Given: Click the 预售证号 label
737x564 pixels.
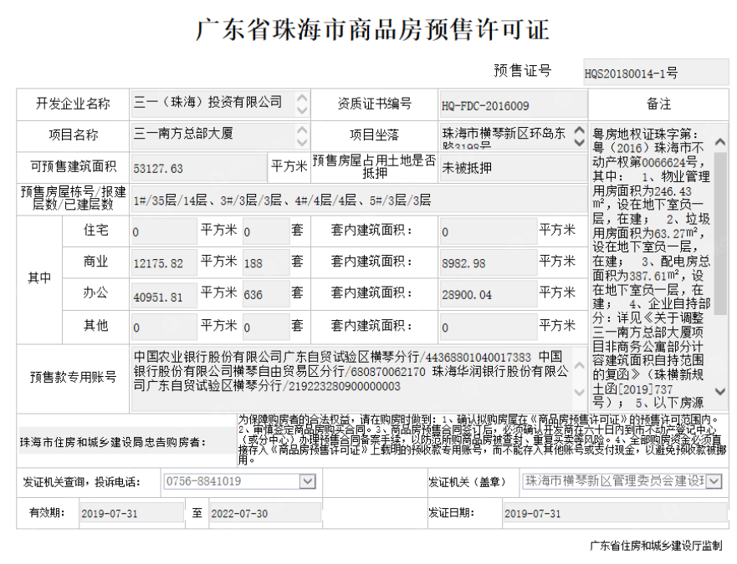Looking at the screenshot, I should pyautogui.click(x=522, y=71).
